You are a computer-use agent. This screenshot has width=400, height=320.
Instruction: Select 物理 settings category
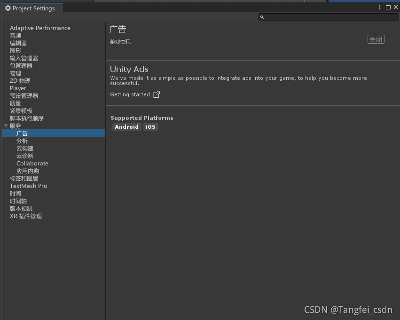coord(16,73)
